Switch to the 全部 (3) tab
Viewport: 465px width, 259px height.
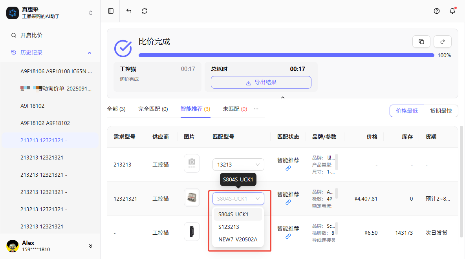[116, 109]
